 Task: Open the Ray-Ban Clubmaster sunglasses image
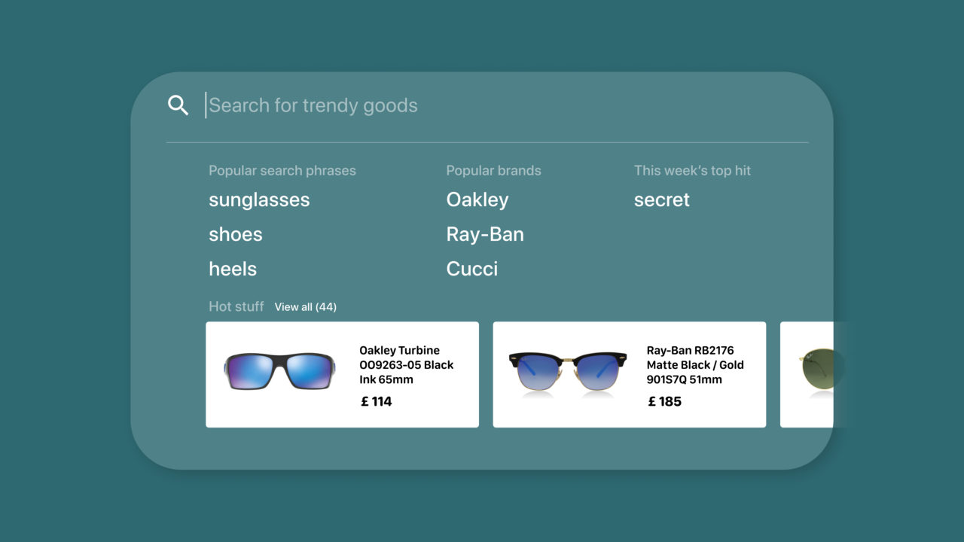tap(568, 372)
